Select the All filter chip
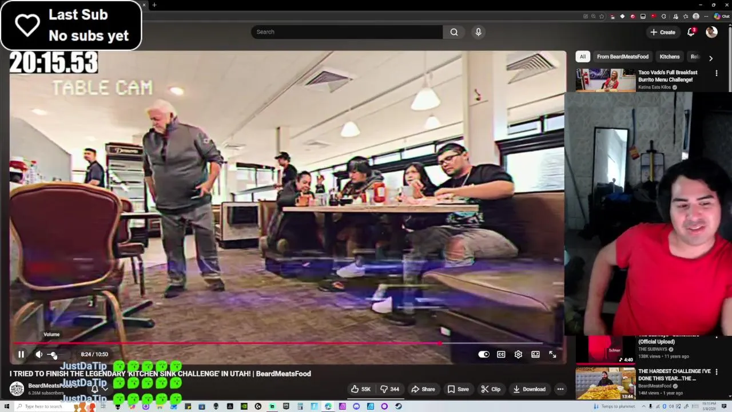Image resolution: width=732 pixels, height=412 pixels. point(583,57)
